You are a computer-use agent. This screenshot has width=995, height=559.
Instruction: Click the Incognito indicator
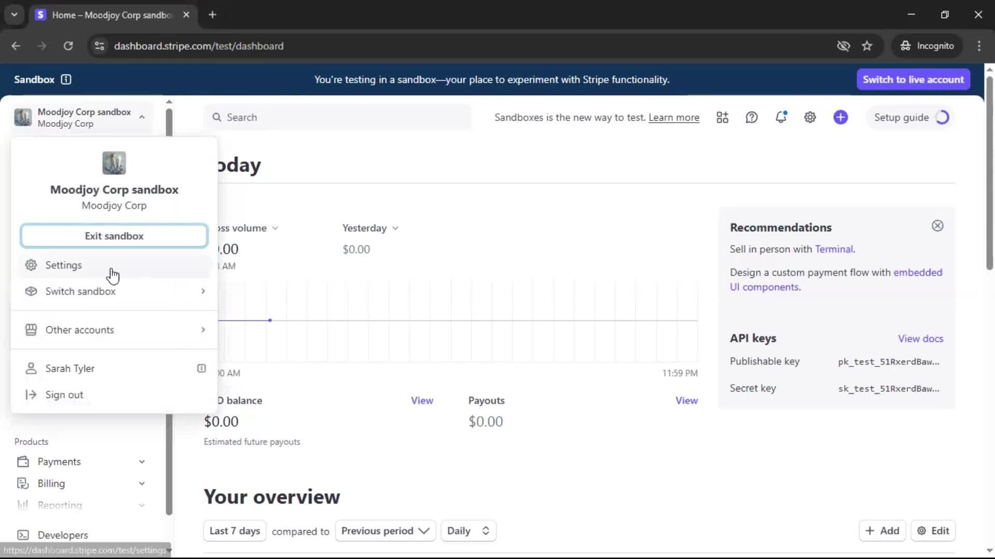(927, 46)
